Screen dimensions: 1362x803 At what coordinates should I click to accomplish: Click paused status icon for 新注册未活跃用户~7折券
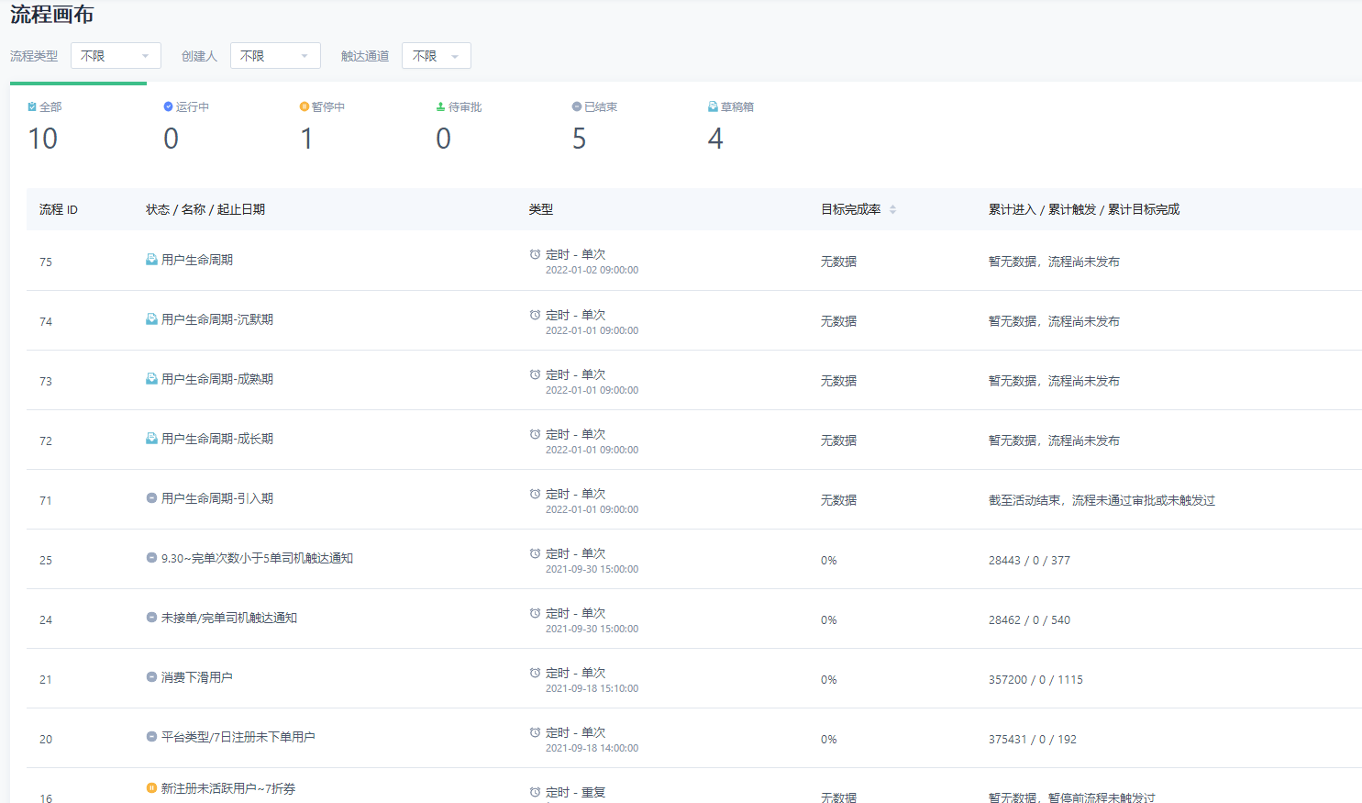(x=151, y=788)
